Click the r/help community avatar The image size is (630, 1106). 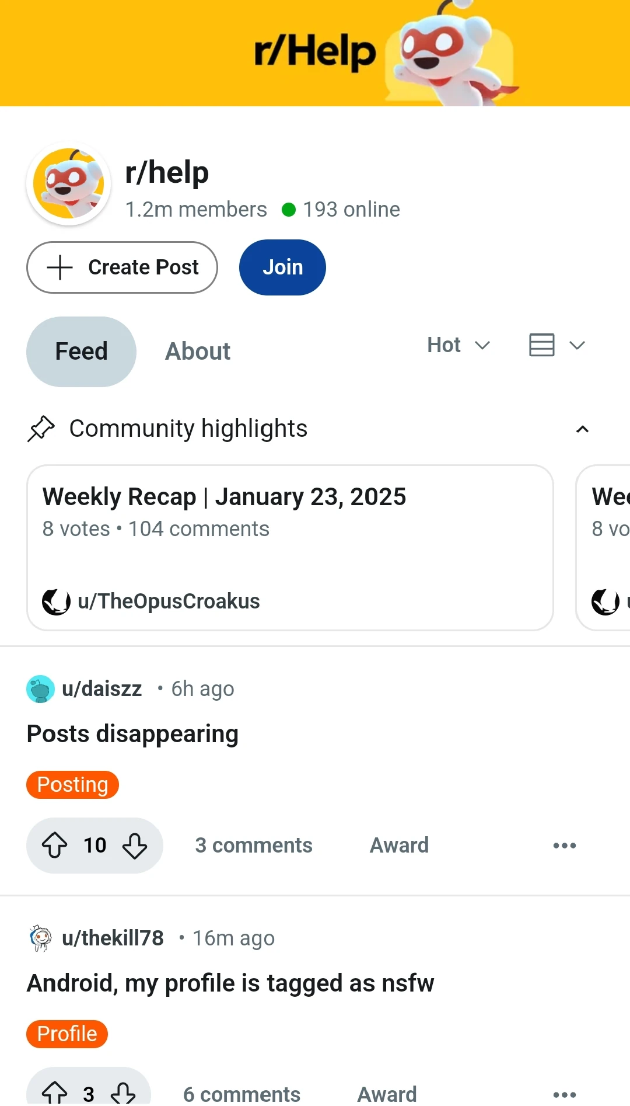click(x=69, y=184)
